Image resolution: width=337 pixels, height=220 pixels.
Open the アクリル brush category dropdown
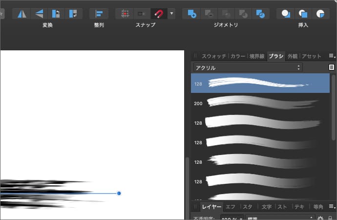coord(248,67)
